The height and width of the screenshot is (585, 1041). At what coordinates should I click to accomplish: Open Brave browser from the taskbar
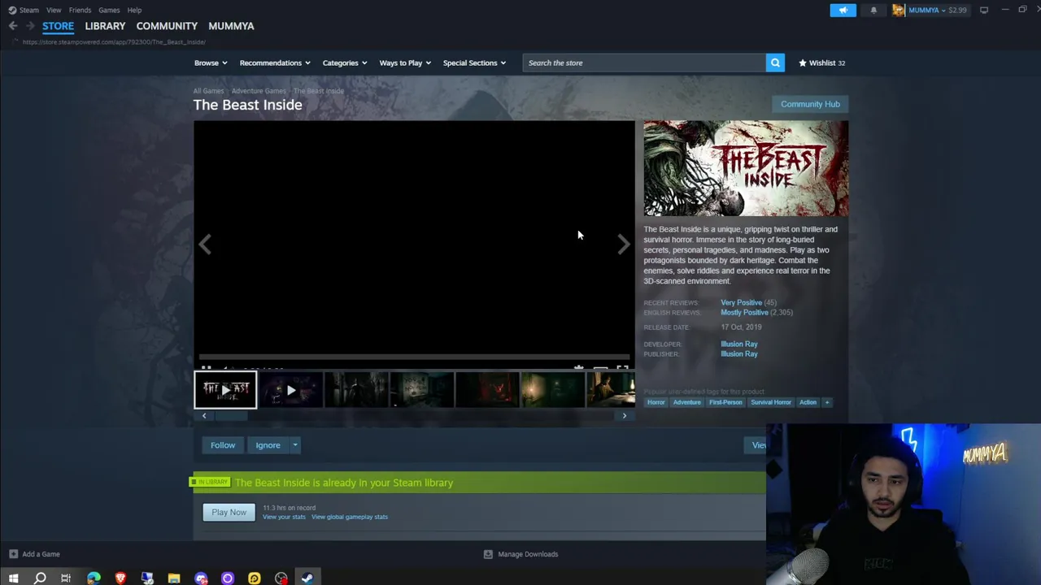click(x=120, y=578)
